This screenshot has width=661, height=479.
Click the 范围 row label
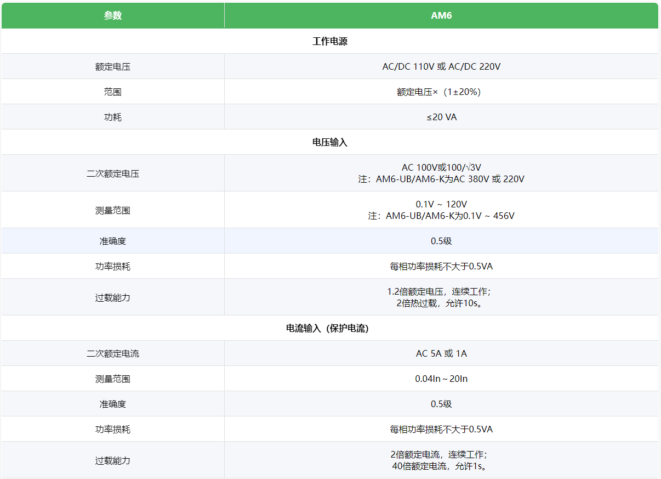[x=112, y=92]
